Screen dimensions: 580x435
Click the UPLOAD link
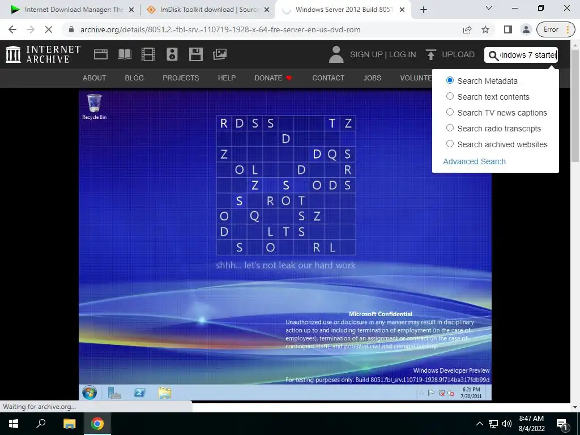tap(458, 55)
